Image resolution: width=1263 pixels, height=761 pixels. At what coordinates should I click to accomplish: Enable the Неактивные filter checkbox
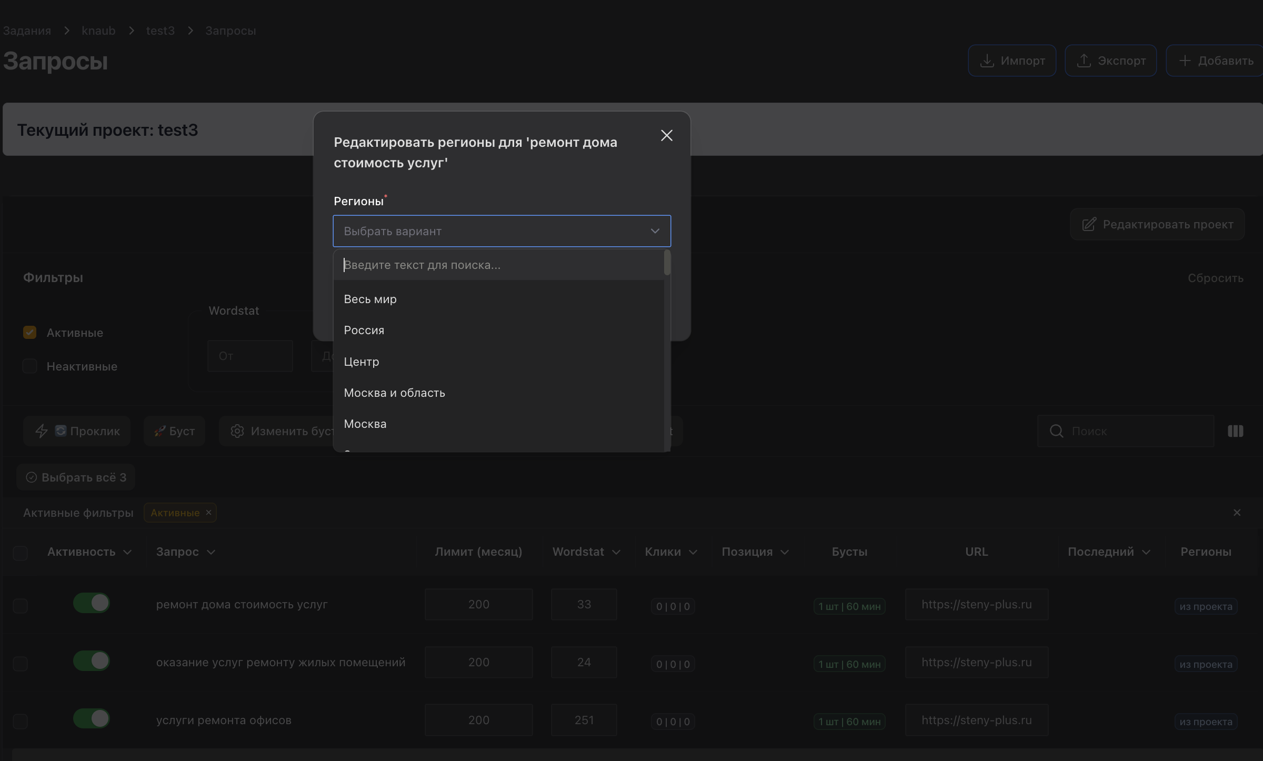point(30,366)
